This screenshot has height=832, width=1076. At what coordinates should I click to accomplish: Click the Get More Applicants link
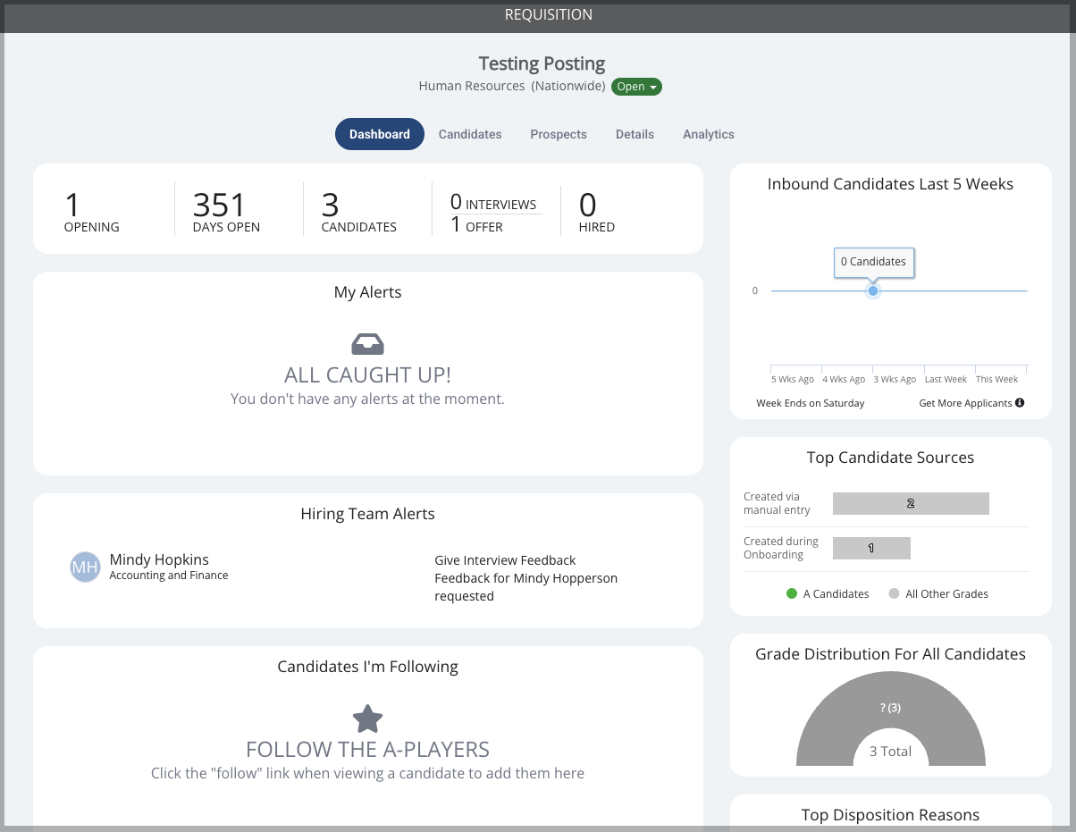[965, 403]
